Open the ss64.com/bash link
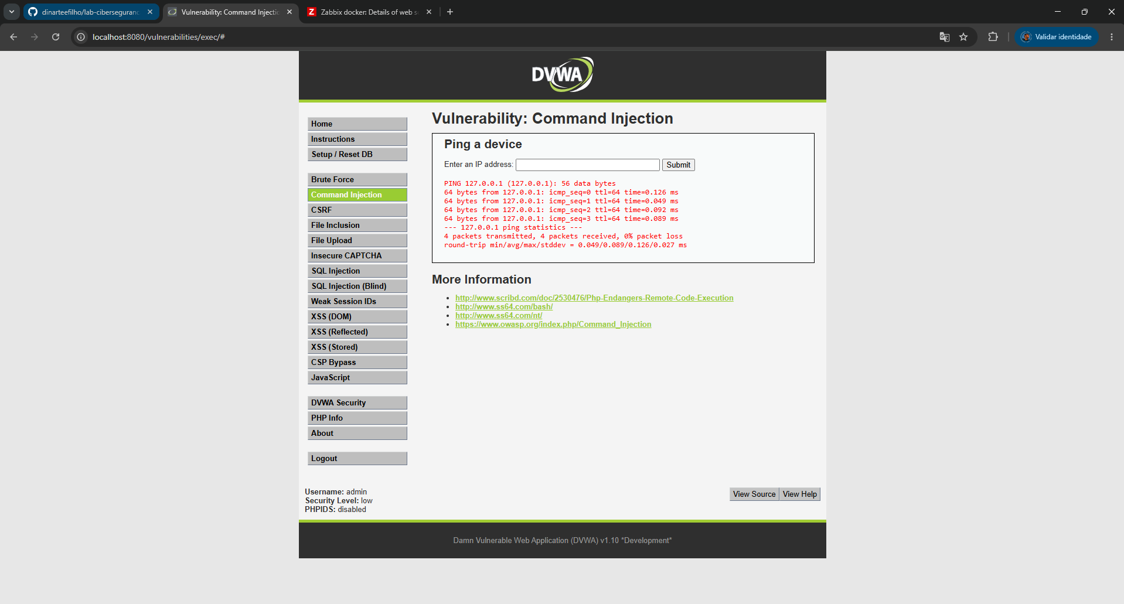The height and width of the screenshot is (604, 1124). (x=504, y=306)
